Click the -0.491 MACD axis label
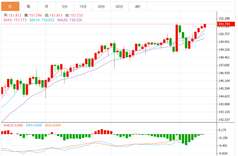Viewport: 238px width, 156px height. click(223, 146)
